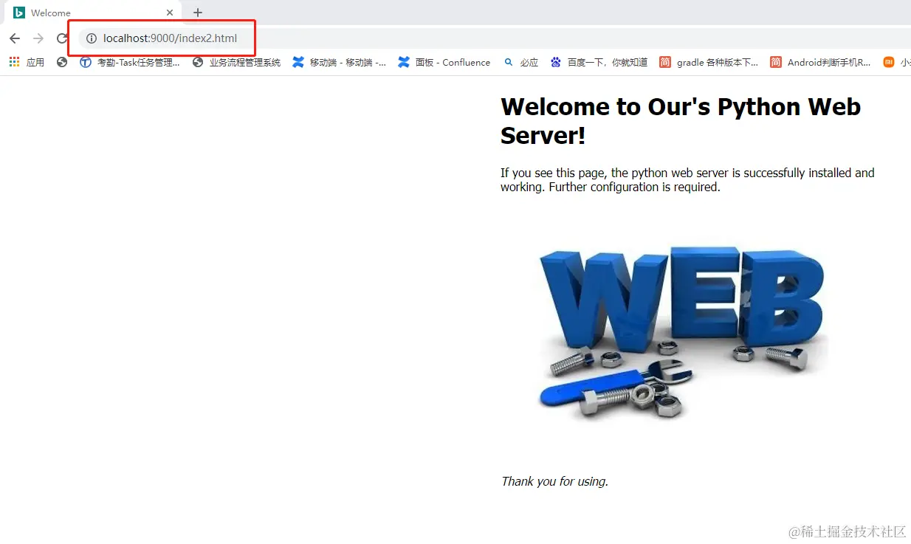This screenshot has height=544, width=911.
Task: Open the 业务流程管理系统 bookmark
Action: [237, 63]
